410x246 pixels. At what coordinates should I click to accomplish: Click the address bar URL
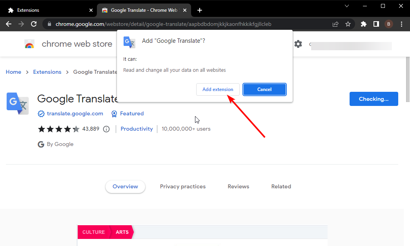point(164,24)
